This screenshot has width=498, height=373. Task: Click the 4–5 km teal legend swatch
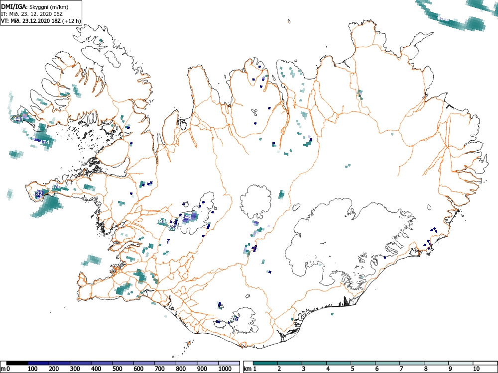[x=339, y=363]
